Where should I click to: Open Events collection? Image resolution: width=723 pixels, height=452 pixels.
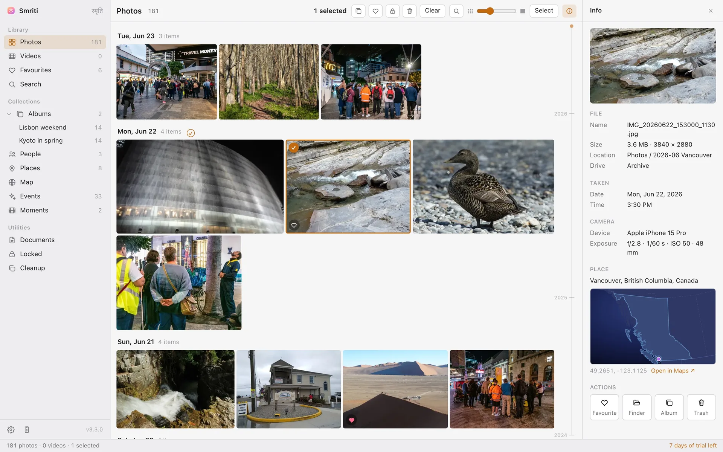[55, 196]
